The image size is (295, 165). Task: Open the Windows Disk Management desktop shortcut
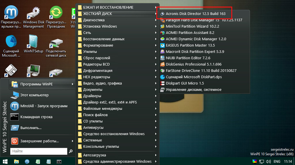tap(33, 17)
